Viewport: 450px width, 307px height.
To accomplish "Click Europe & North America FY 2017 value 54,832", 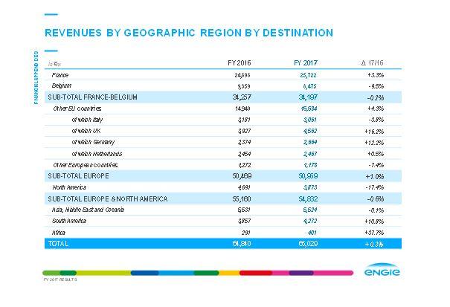I will (x=308, y=198).
